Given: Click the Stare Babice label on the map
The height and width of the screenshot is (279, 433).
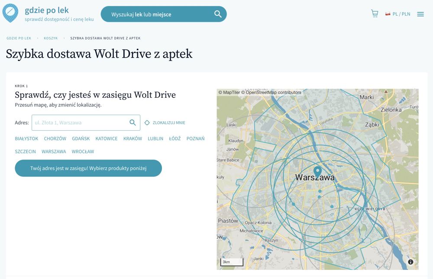Looking at the screenshot, I should tap(228, 160).
